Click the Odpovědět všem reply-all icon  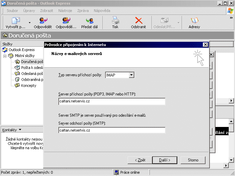[66, 21]
